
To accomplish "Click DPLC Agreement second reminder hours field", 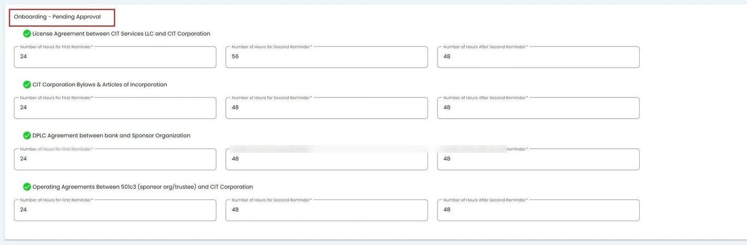I will [327, 159].
